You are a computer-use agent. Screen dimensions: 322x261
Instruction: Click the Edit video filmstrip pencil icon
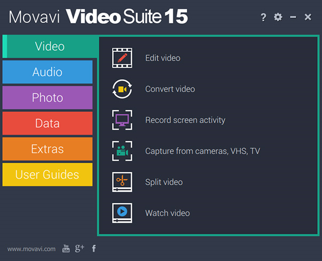point(122,58)
